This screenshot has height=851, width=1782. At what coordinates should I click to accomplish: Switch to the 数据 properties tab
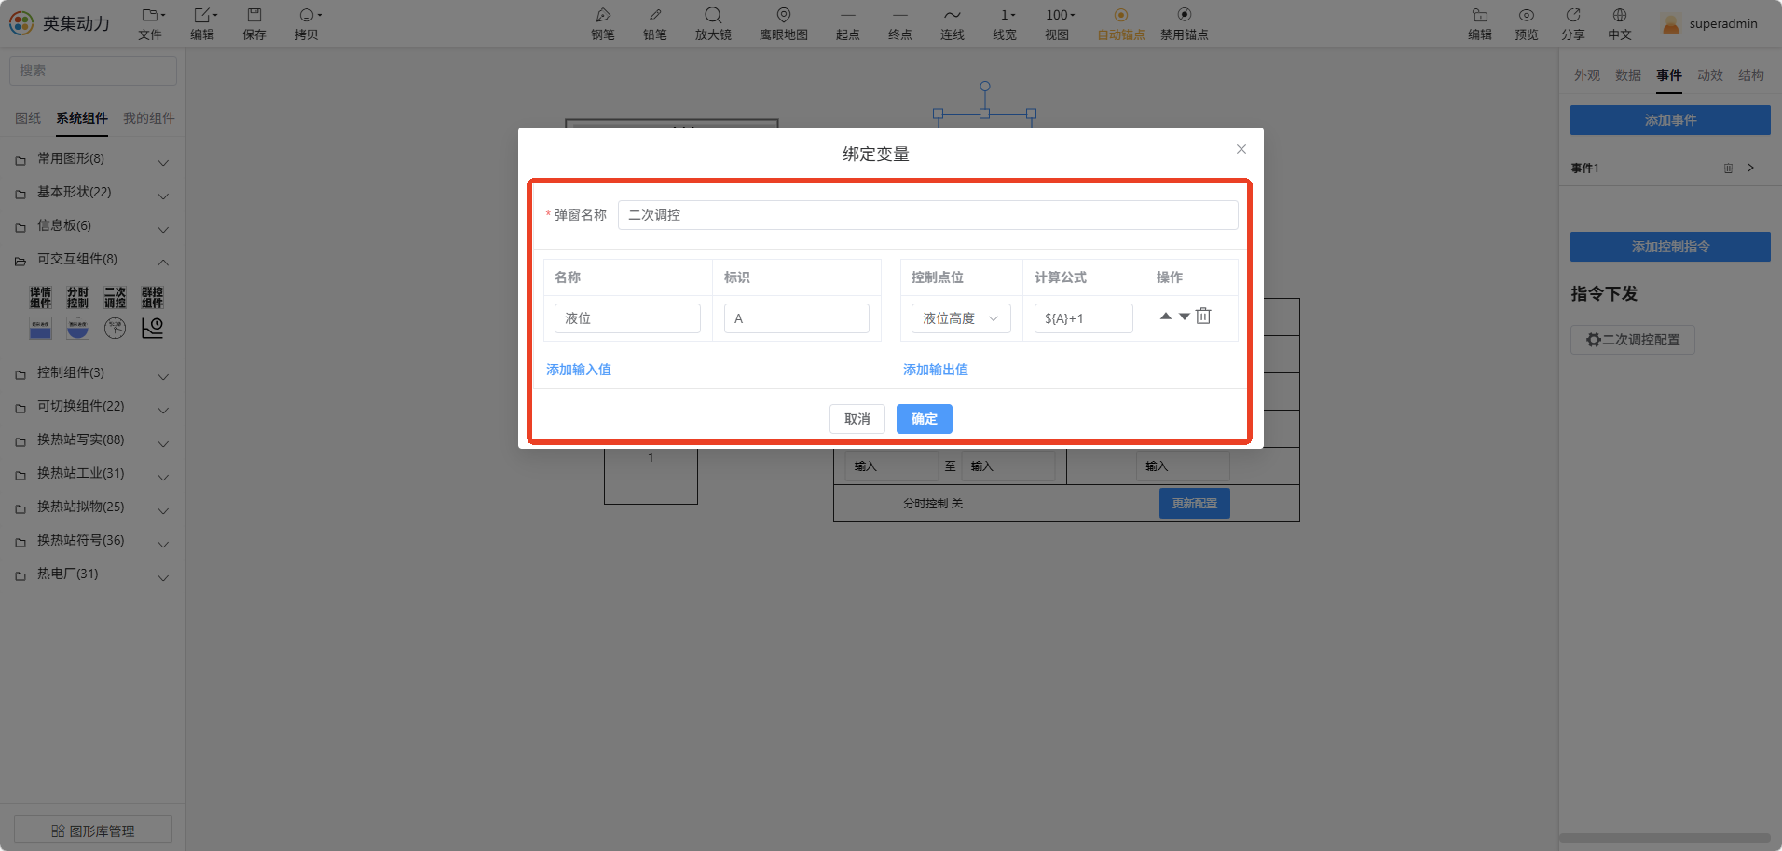point(1628,75)
